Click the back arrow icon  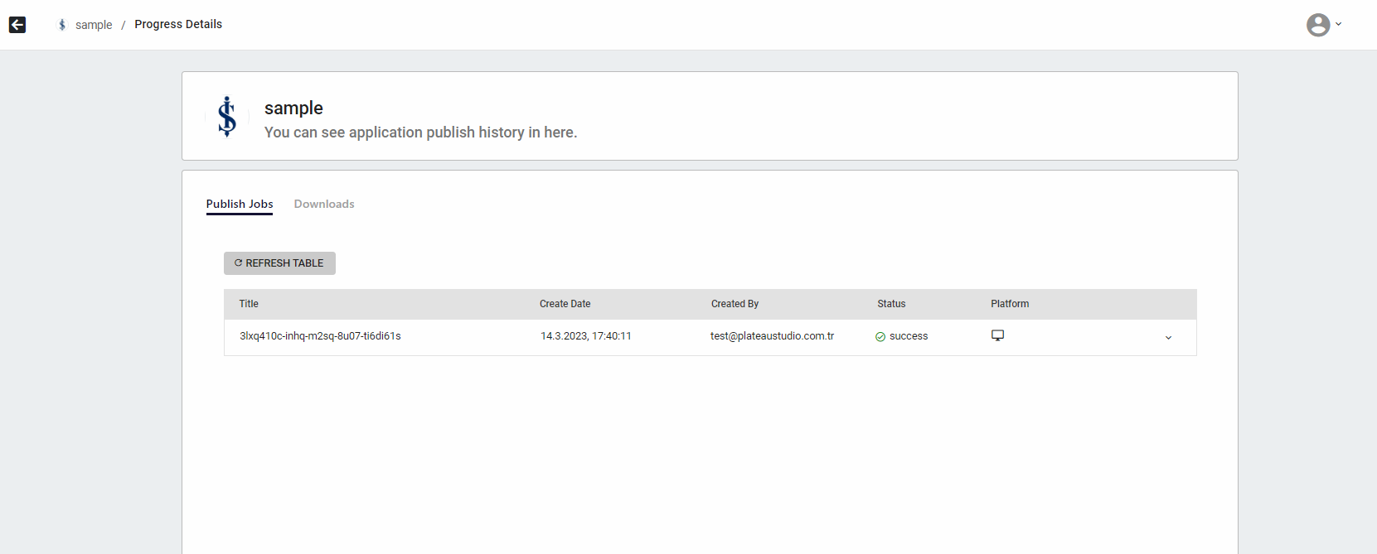tap(17, 25)
